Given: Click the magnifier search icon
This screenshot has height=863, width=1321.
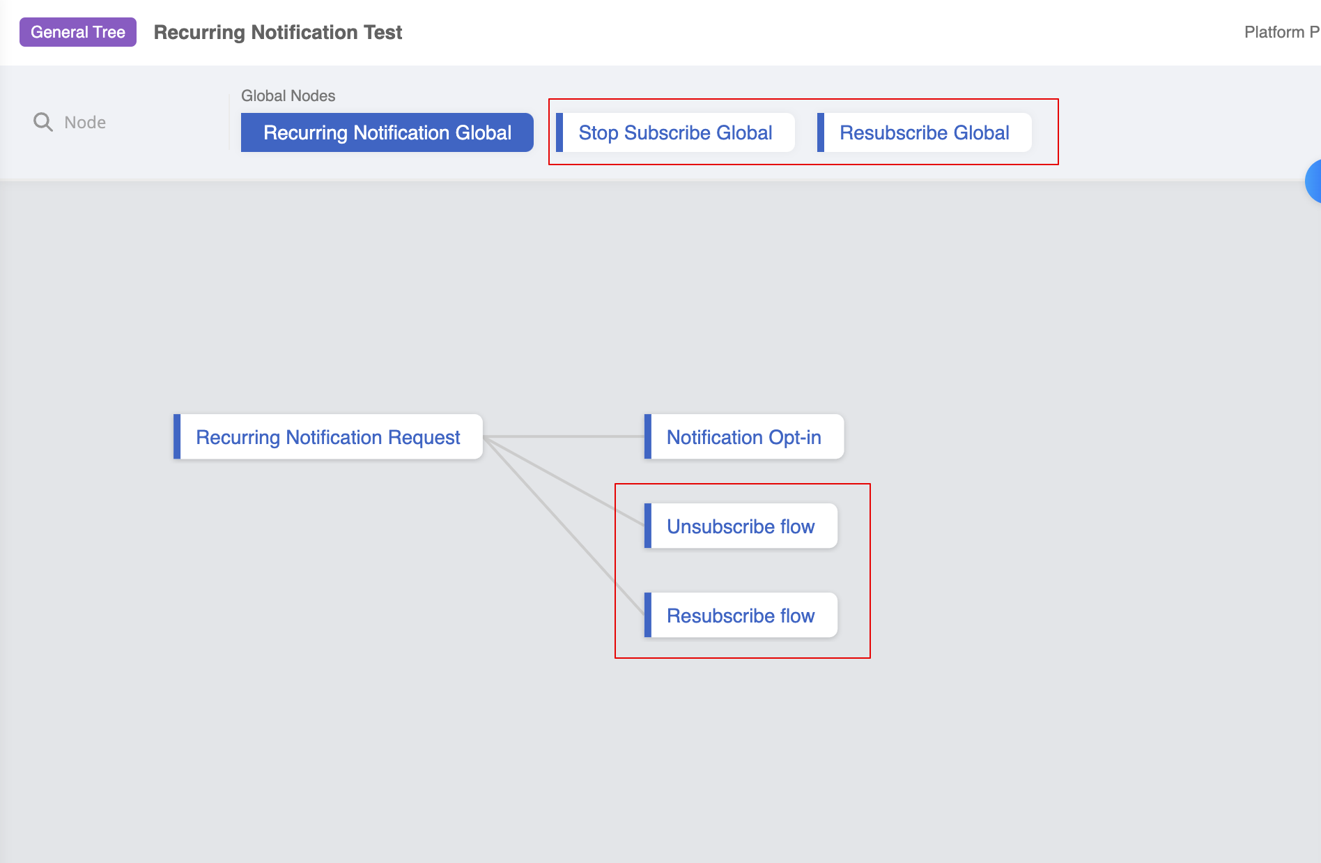Looking at the screenshot, I should click(x=43, y=122).
